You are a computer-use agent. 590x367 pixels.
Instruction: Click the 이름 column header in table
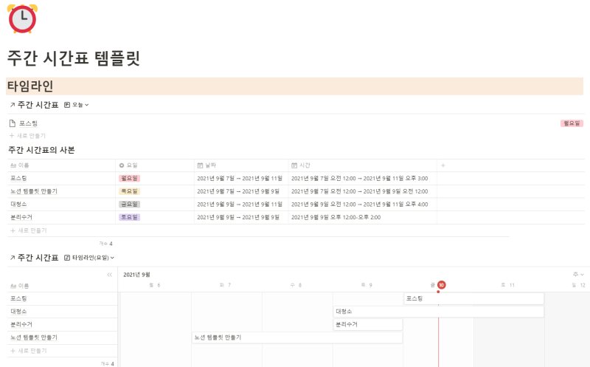[61, 165]
